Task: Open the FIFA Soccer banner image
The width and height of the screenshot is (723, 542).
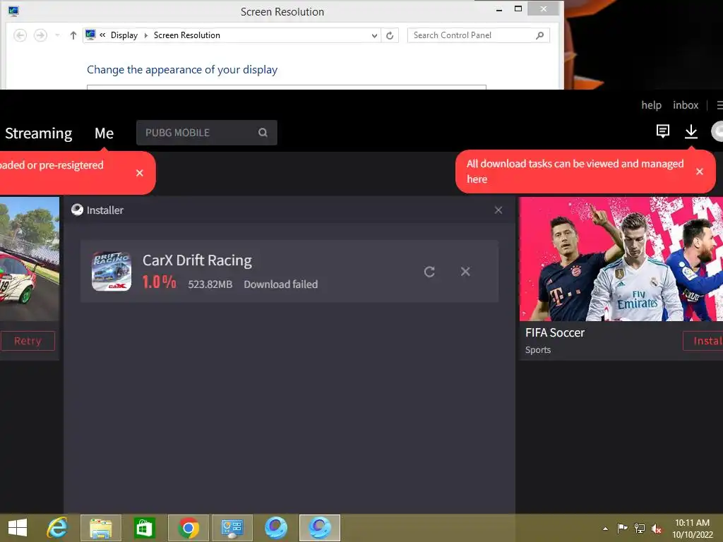Action: pyautogui.click(x=621, y=259)
